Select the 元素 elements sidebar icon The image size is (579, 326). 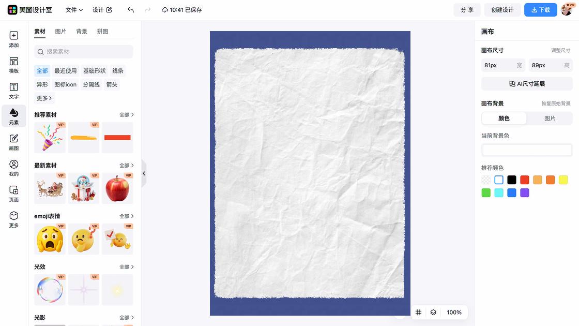(x=13, y=116)
